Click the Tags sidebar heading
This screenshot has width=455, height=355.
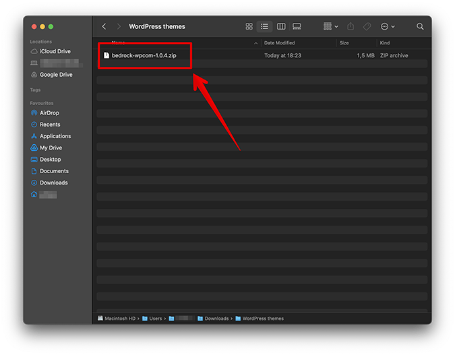pos(35,90)
